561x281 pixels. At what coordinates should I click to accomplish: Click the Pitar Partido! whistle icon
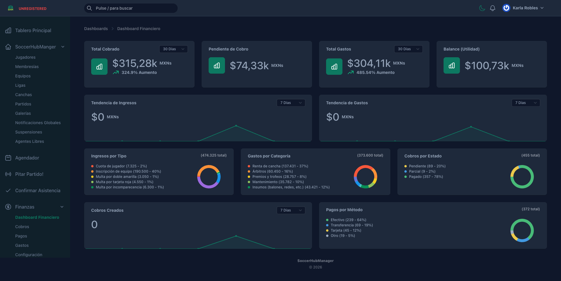coord(8,174)
